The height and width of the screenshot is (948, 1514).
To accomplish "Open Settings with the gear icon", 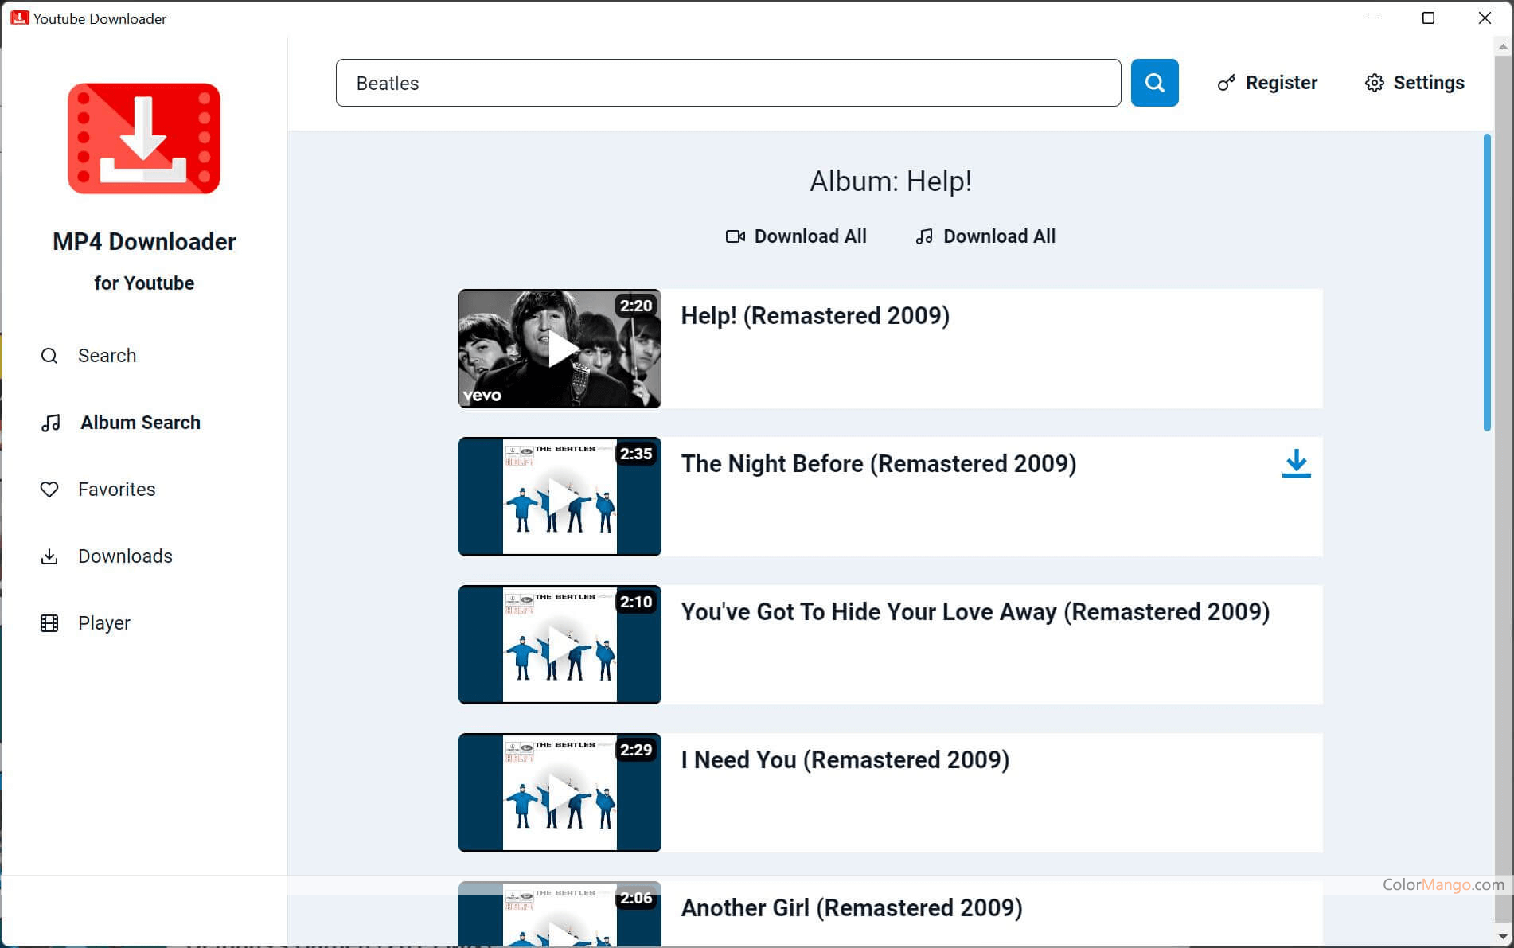I will [x=1374, y=83].
